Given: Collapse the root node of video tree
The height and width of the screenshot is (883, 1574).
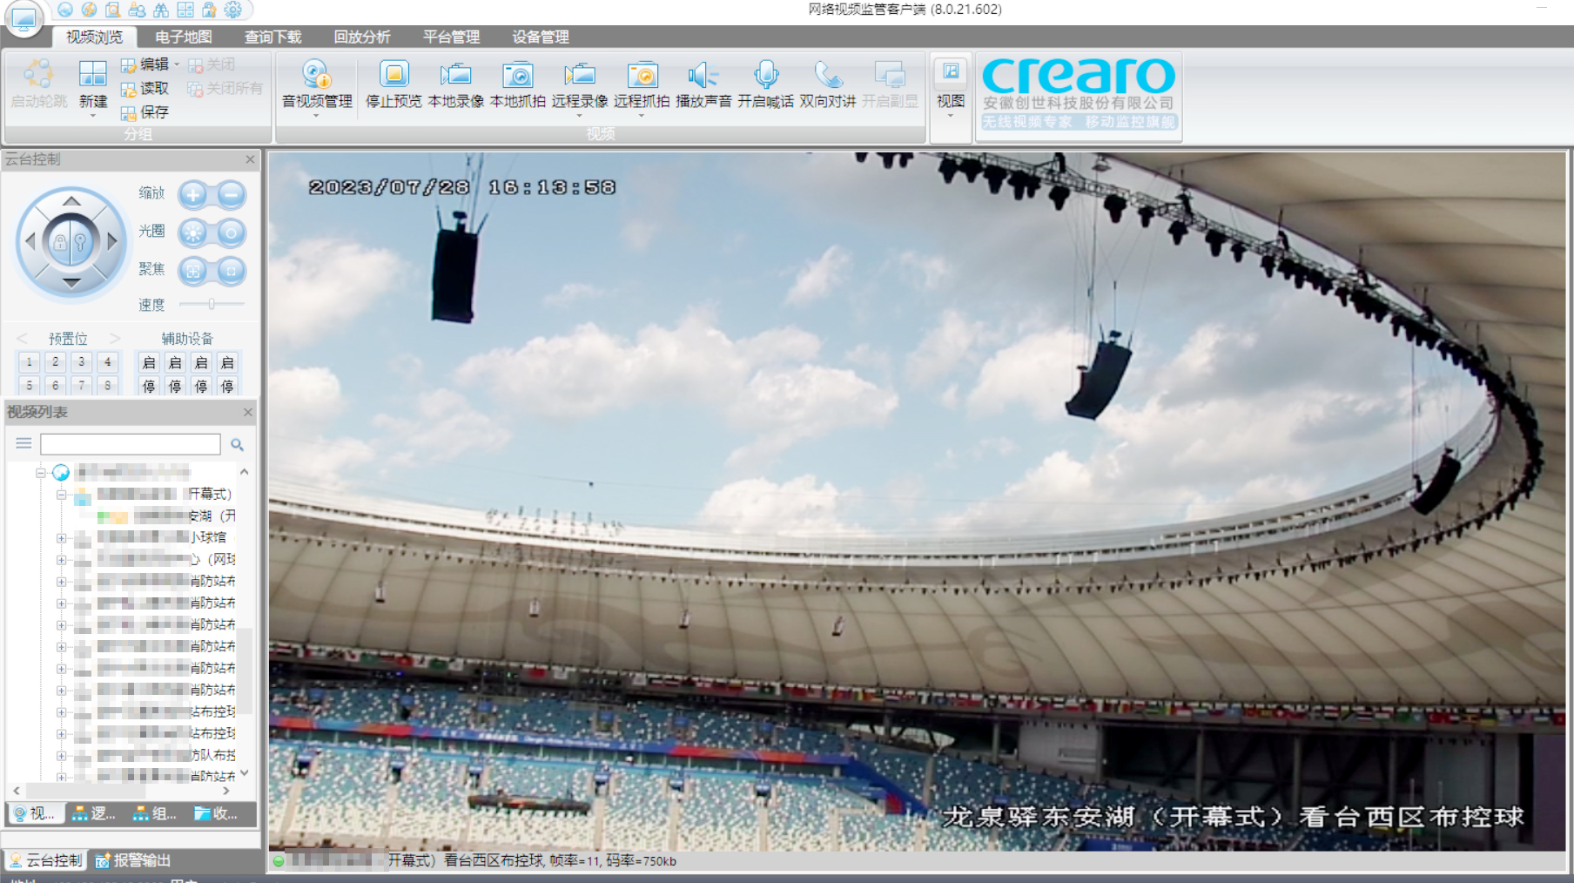Looking at the screenshot, I should tap(41, 473).
